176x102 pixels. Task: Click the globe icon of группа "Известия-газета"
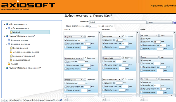[x=7, y=36]
